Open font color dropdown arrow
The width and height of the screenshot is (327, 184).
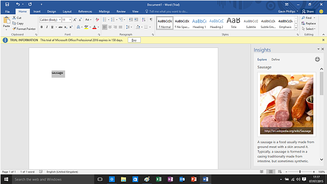(x=98, y=27)
